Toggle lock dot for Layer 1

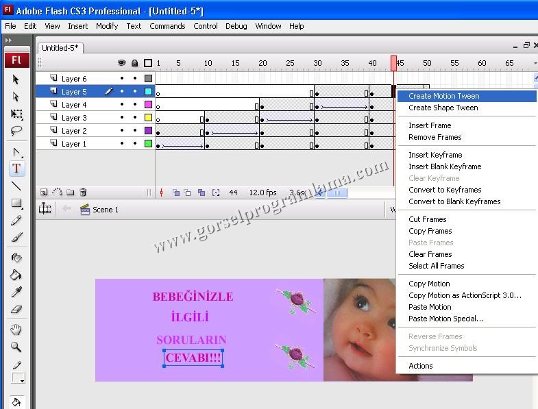click(x=135, y=144)
